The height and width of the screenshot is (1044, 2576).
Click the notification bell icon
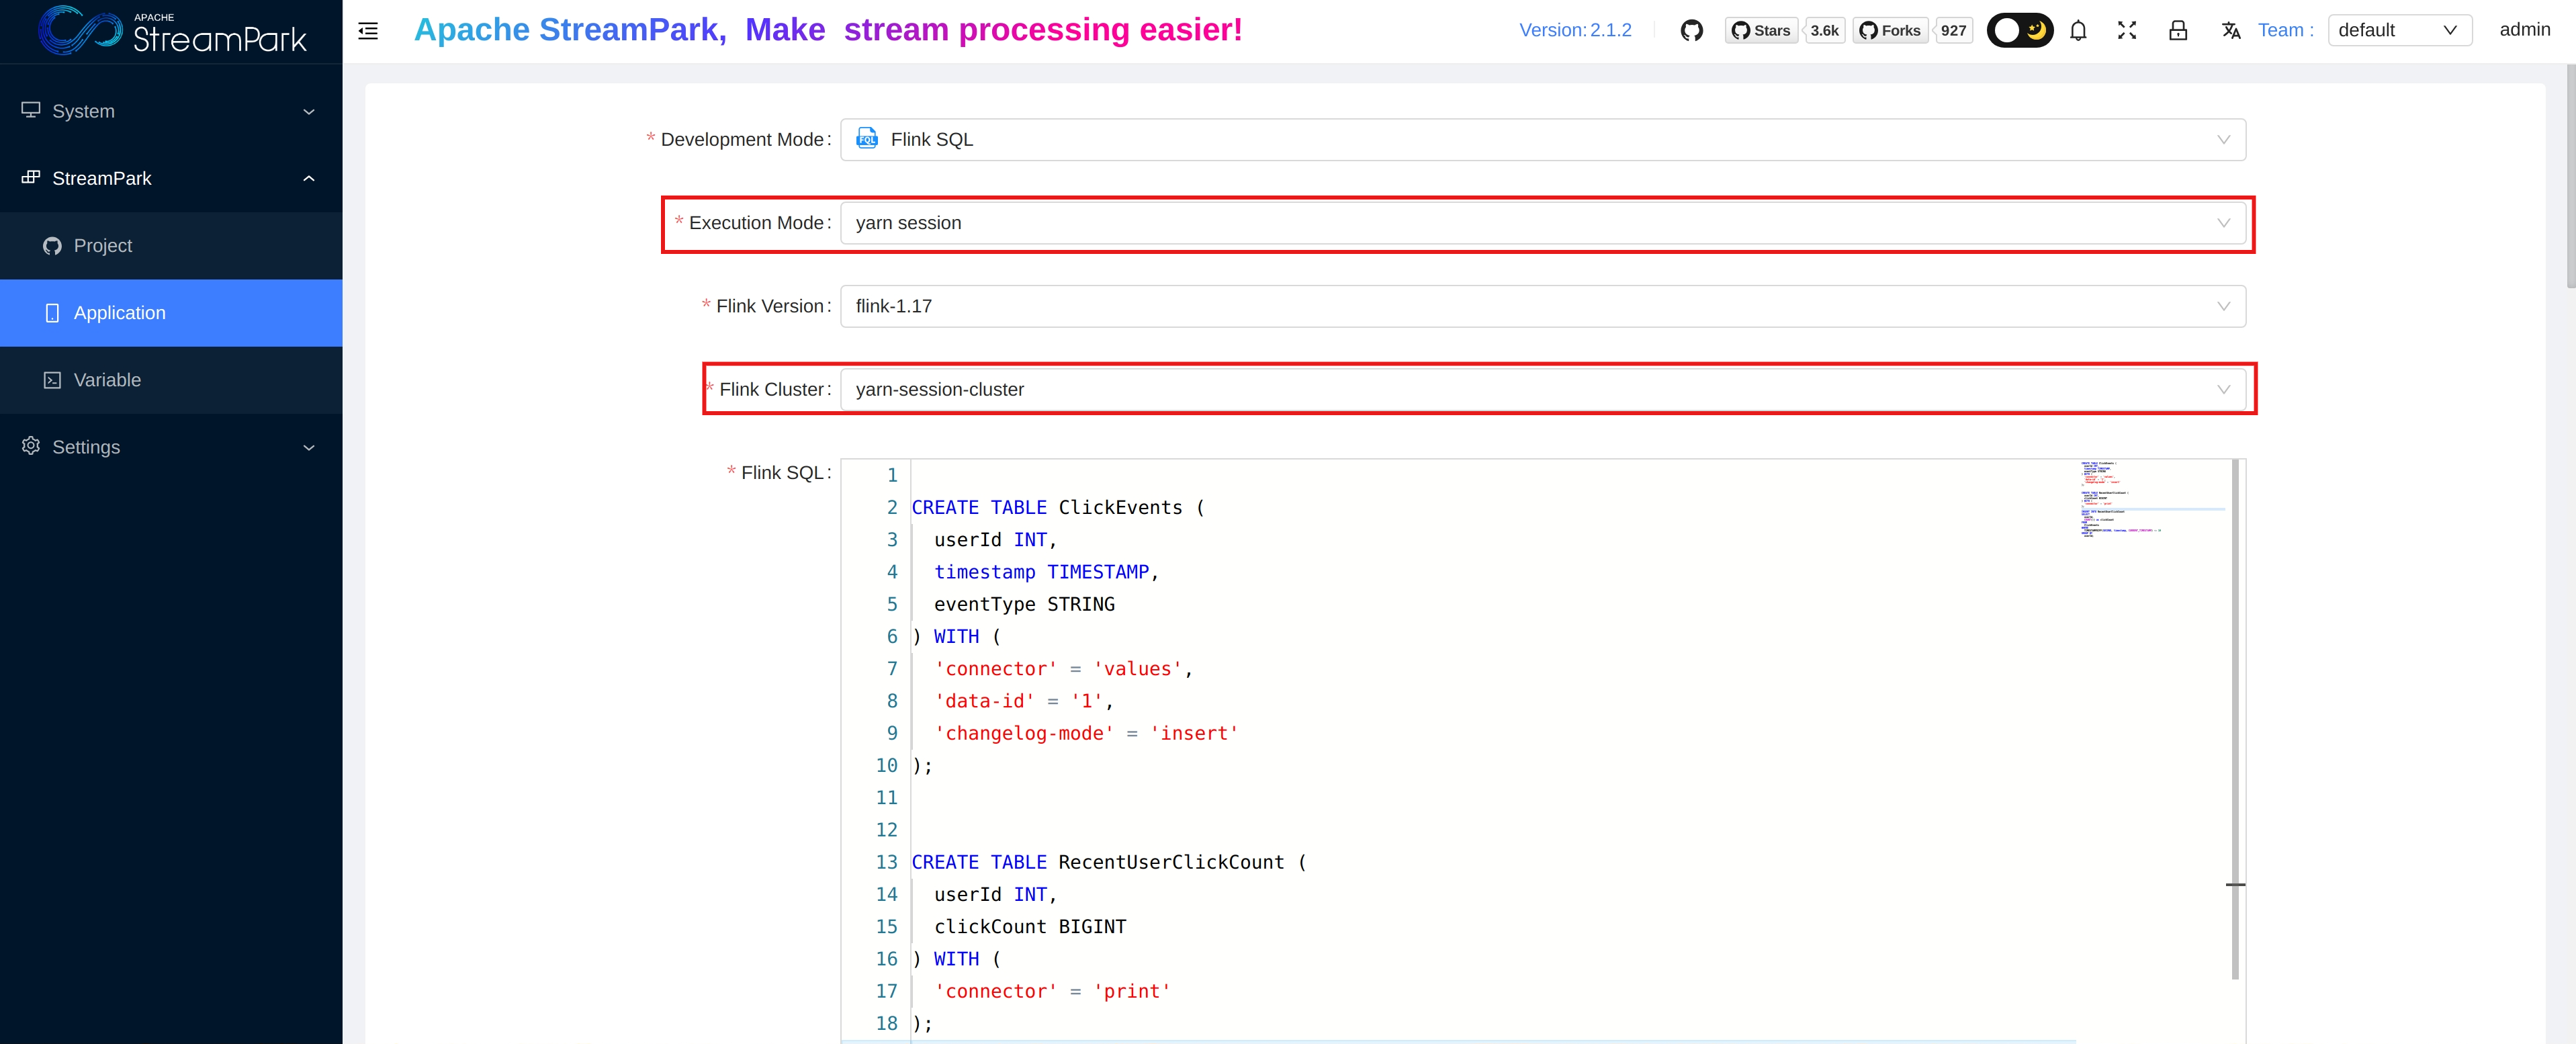point(2078,30)
